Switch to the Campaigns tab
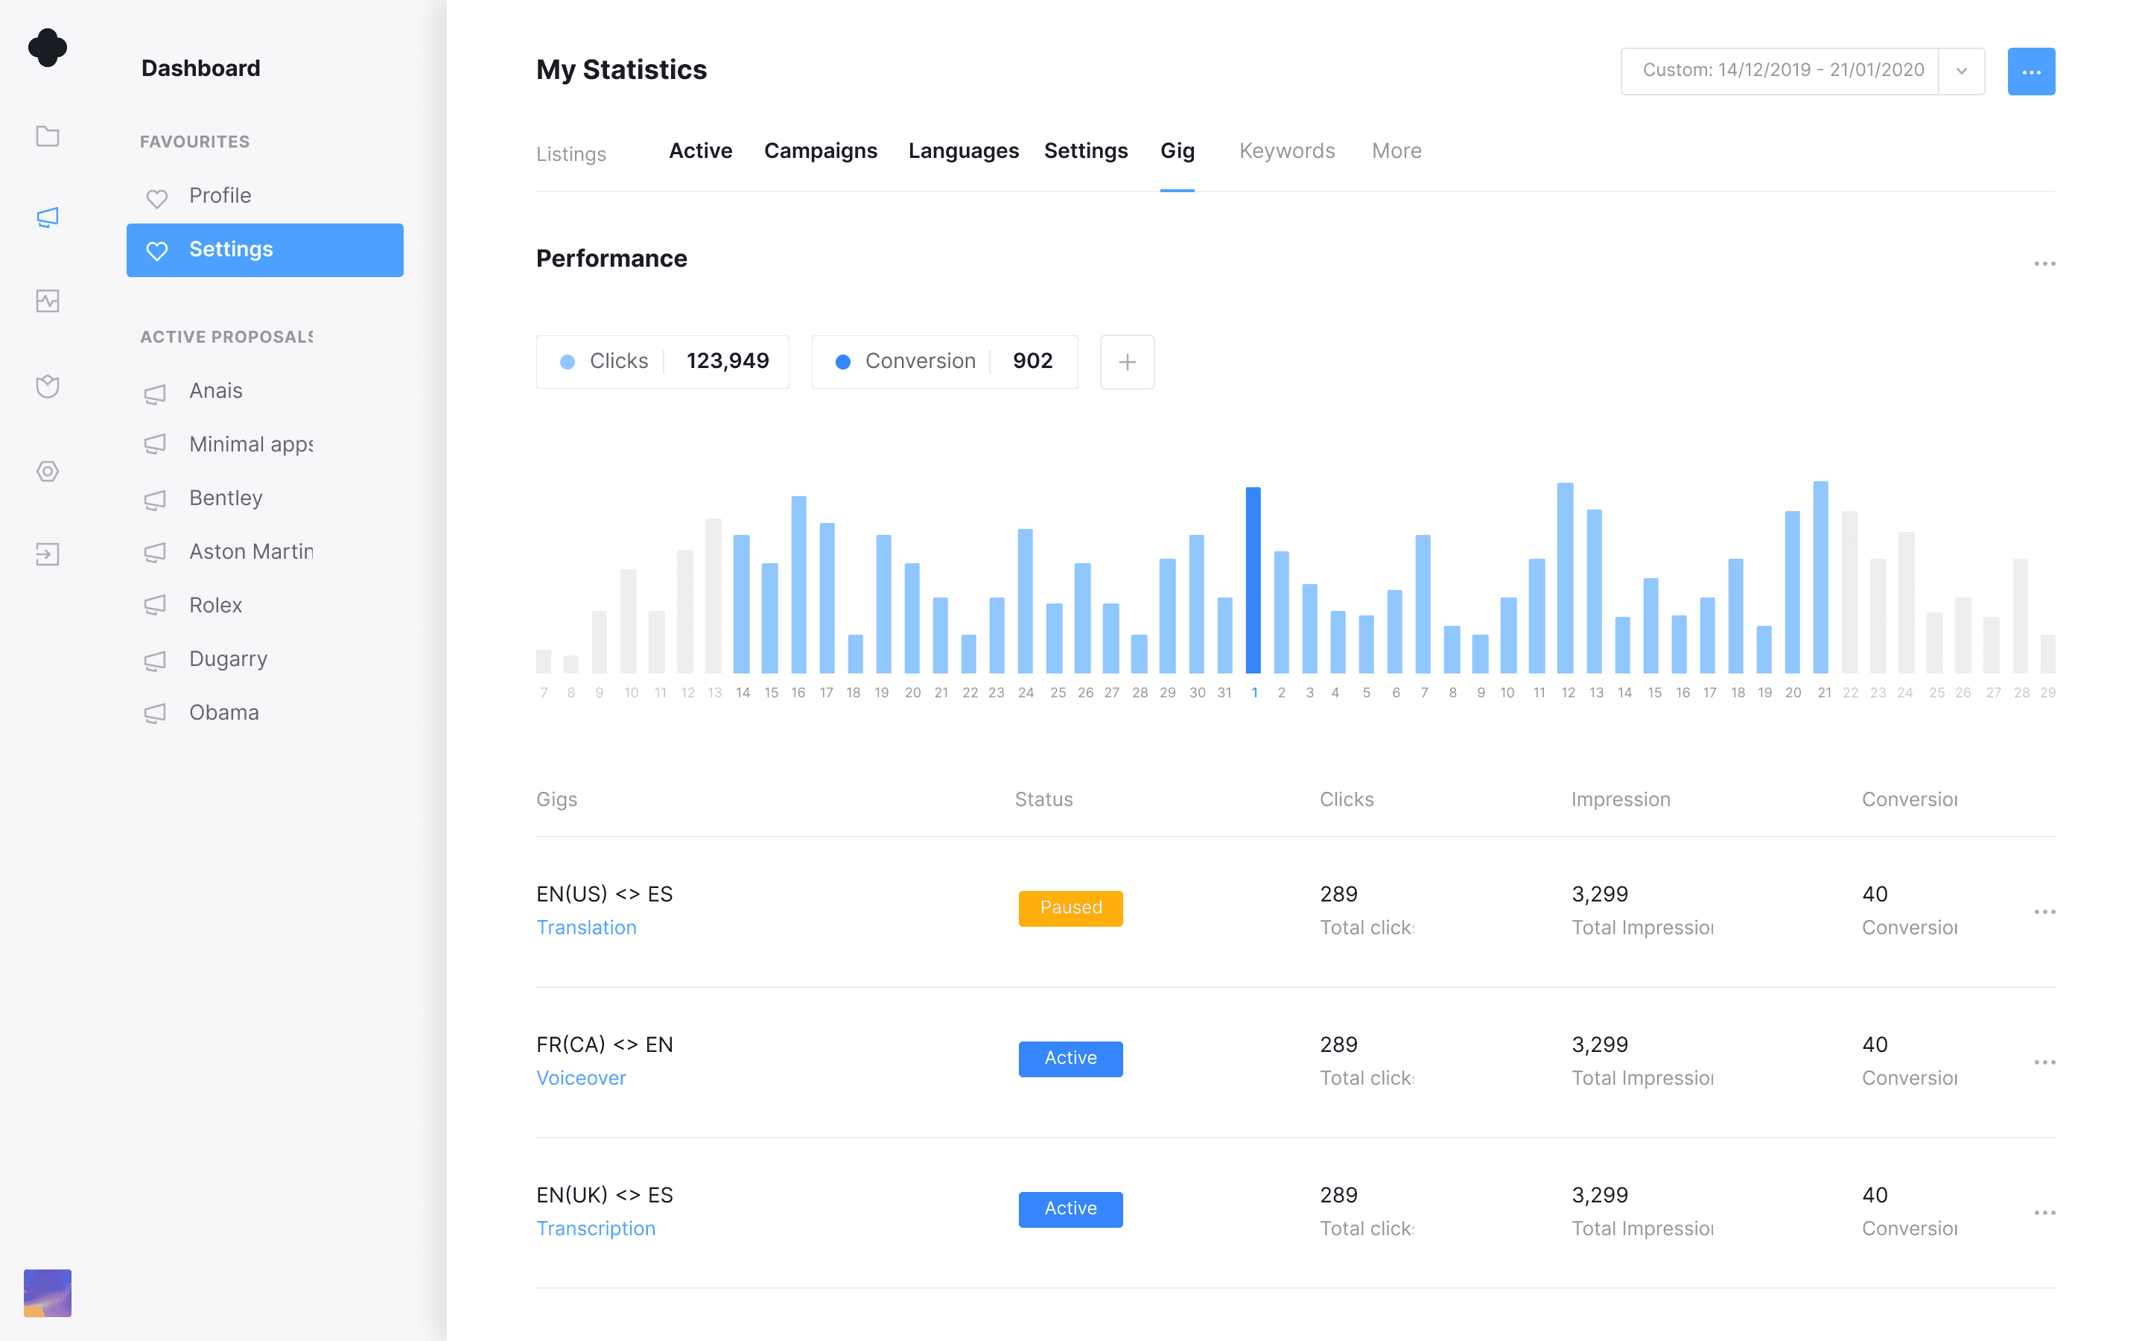 (x=820, y=150)
